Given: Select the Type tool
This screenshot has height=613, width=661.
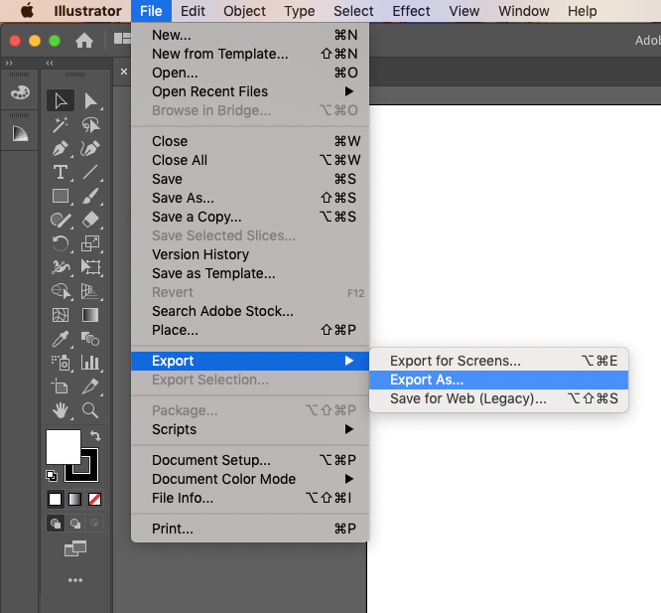Looking at the screenshot, I should point(61,172).
